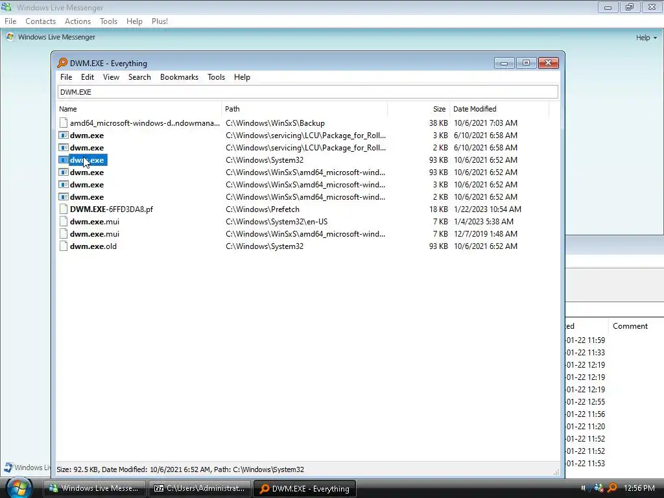The image size is (664, 498).
Task: Click the Windows Start orb
Action: 18,488
